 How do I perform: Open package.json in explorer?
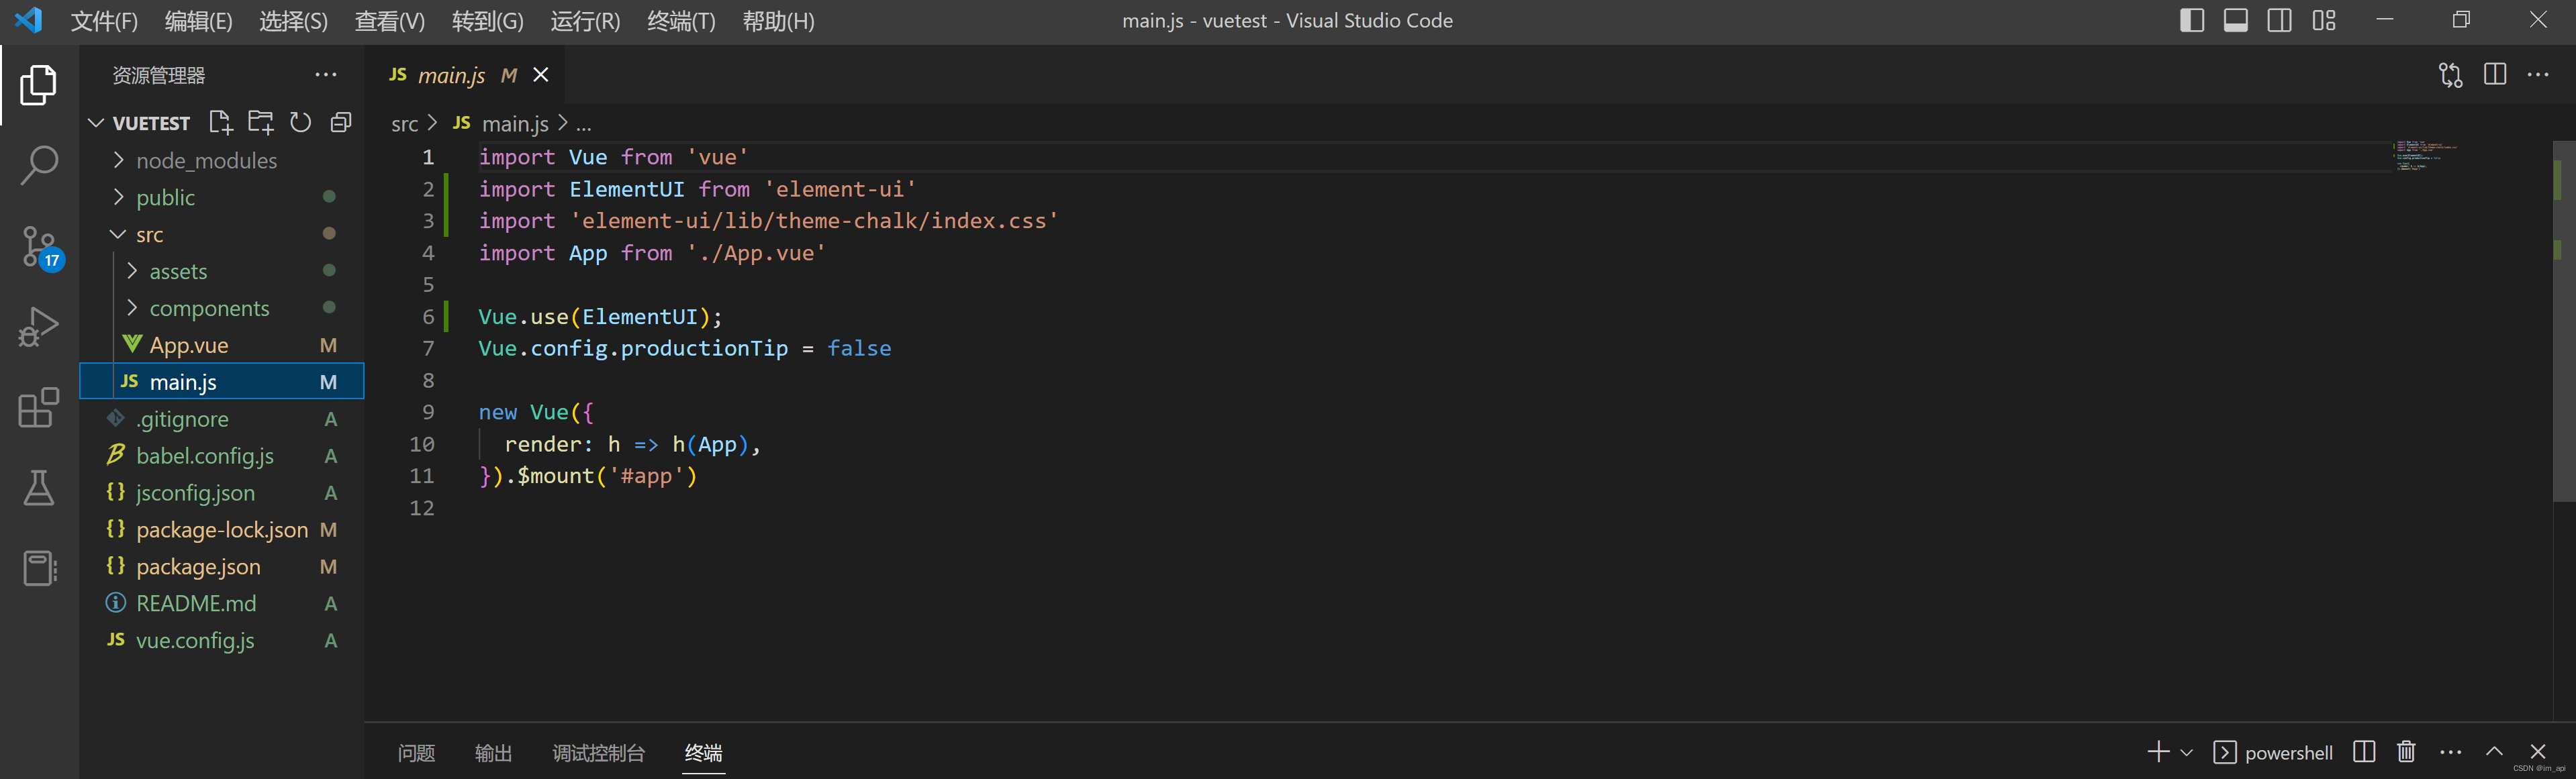pyautogui.click(x=198, y=567)
